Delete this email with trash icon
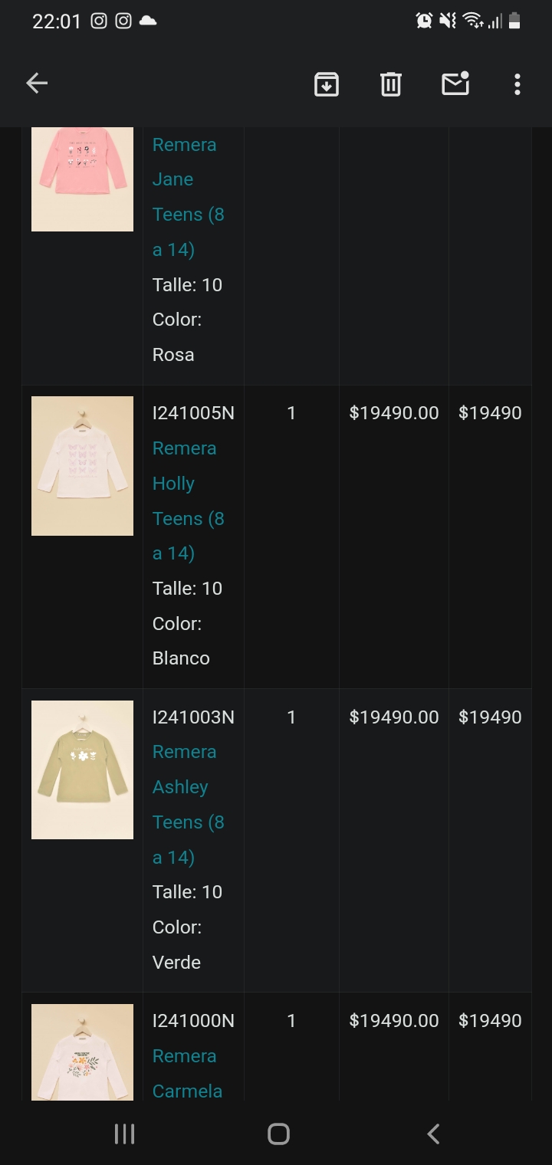The height and width of the screenshot is (1165, 552). click(x=391, y=84)
